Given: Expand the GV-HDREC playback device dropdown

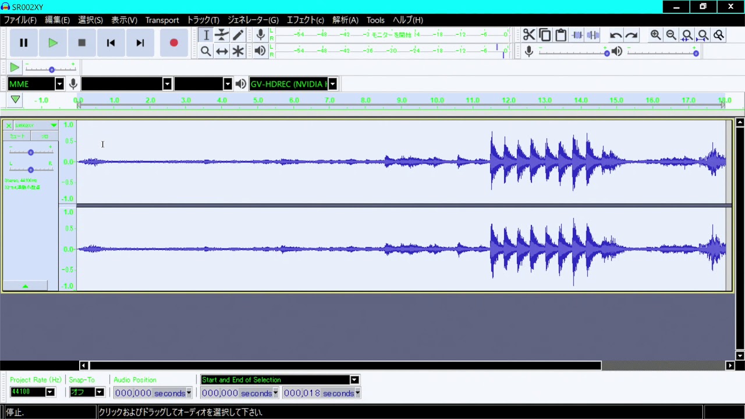Looking at the screenshot, I should pyautogui.click(x=332, y=84).
